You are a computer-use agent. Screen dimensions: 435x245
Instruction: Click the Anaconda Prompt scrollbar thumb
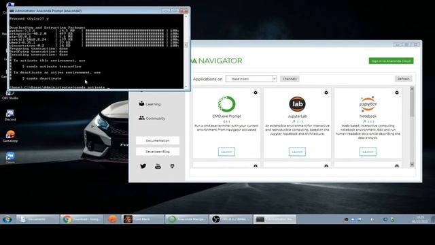click(186, 45)
